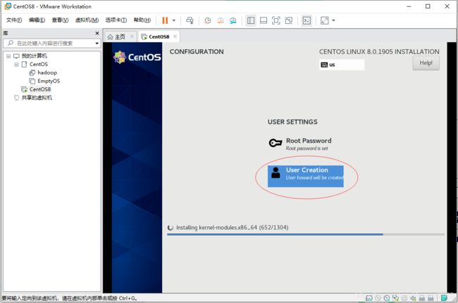458x303 pixels.
Task: Click the printer status bar icon
Action: point(404,298)
